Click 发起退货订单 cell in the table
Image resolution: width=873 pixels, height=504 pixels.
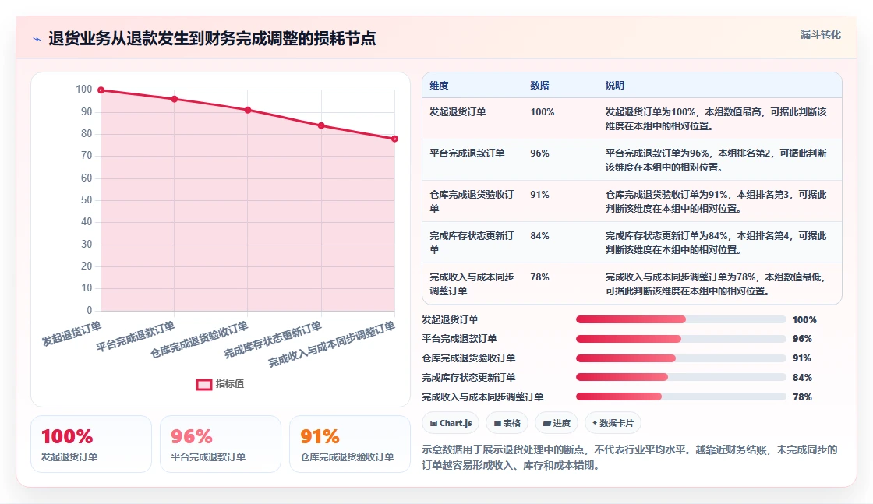(x=458, y=112)
